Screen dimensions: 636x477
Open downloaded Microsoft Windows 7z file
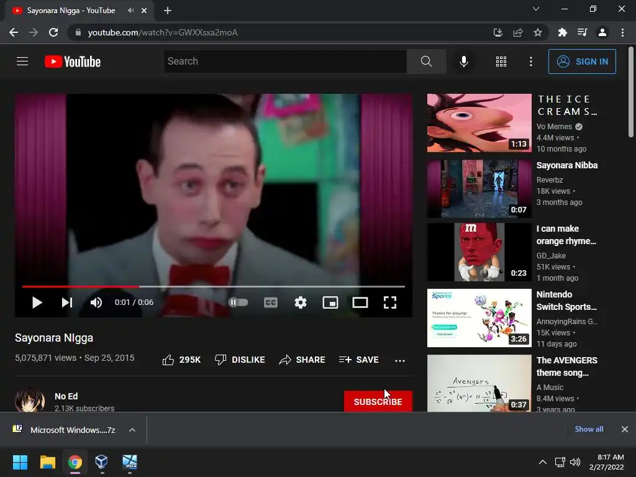73,430
